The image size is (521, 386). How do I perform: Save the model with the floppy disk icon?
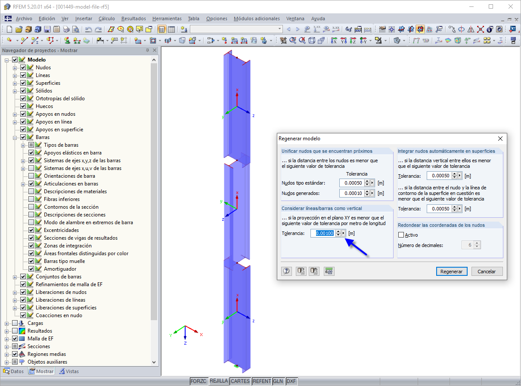pos(47,29)
